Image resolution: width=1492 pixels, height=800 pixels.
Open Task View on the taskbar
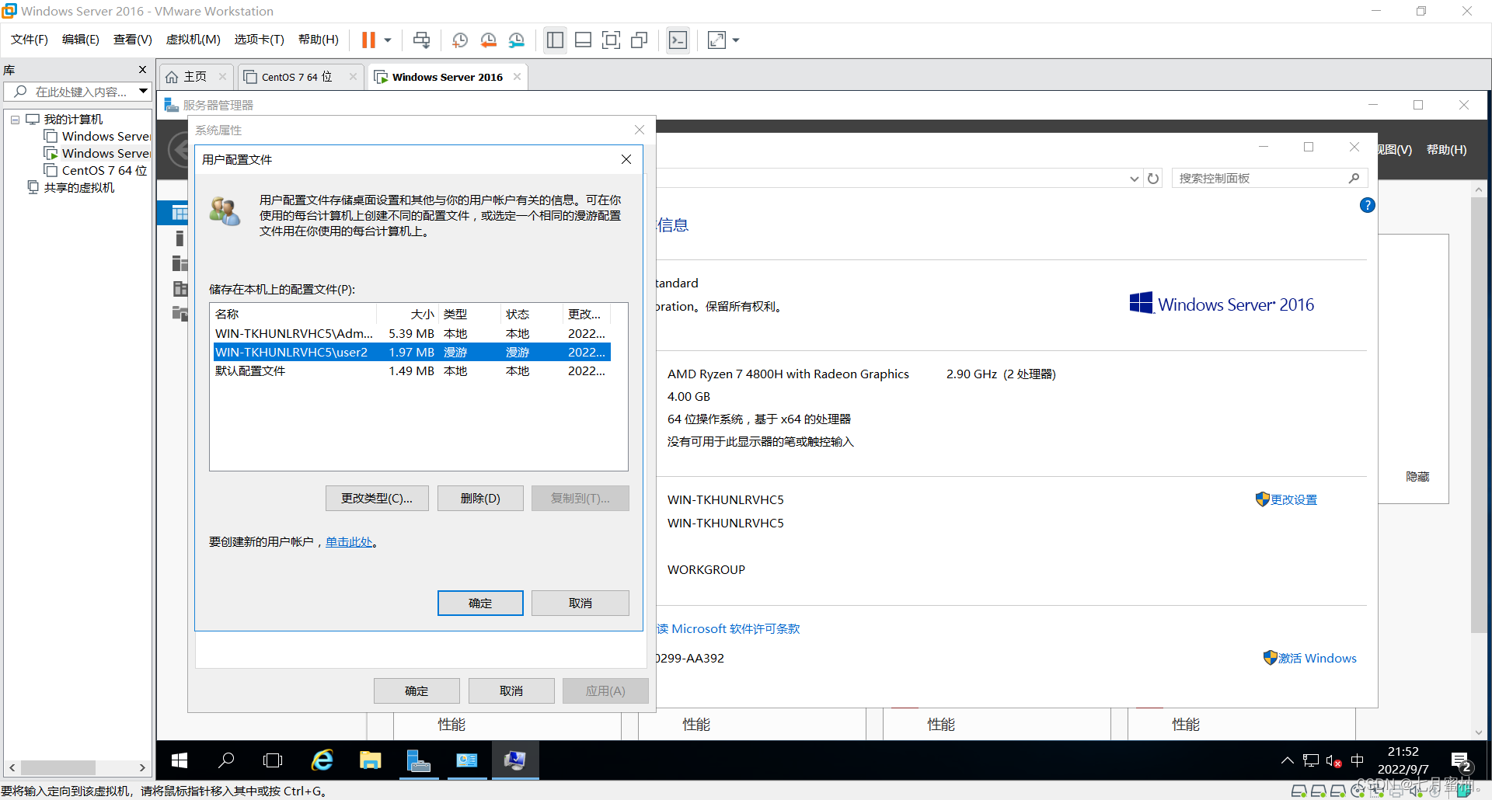[273, 761]
